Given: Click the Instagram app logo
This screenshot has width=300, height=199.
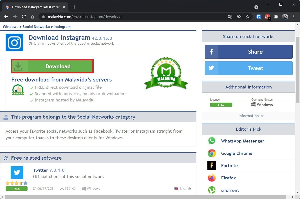Looking at the screenshot, I should 14,42.
